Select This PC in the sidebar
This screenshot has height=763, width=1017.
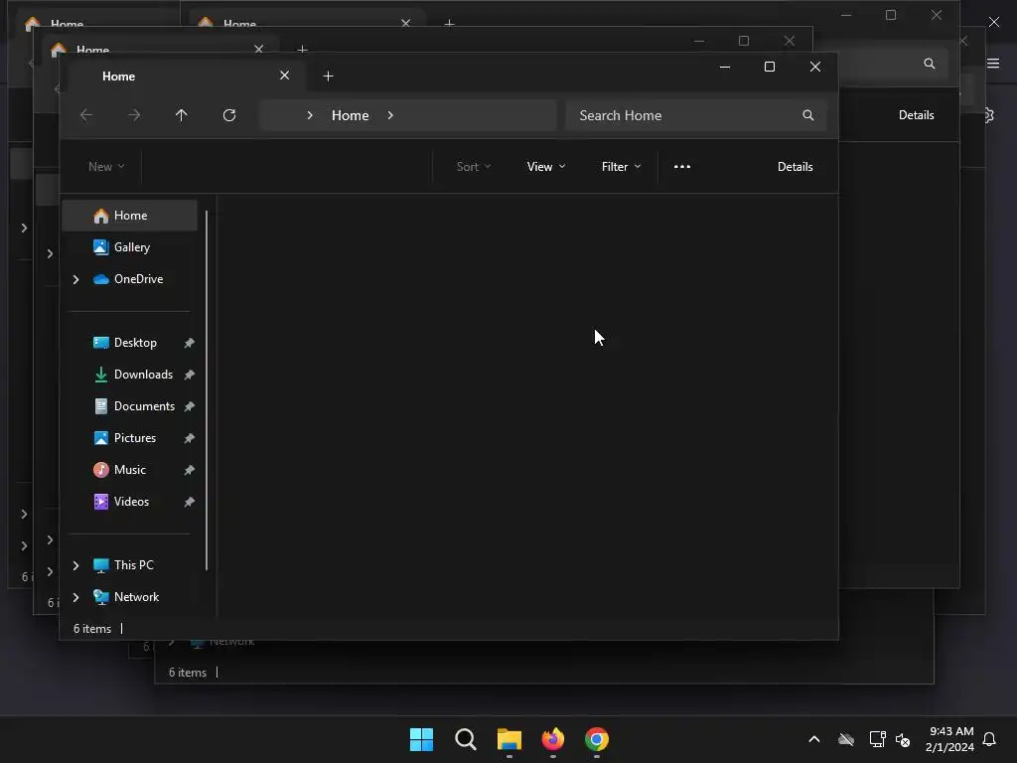(x=134, y=565)
